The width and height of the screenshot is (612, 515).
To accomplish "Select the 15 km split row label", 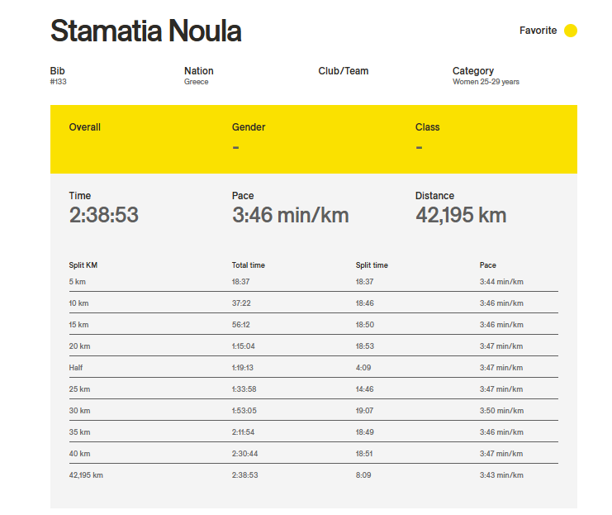I will pyautogui.click(x=78, y=325).
